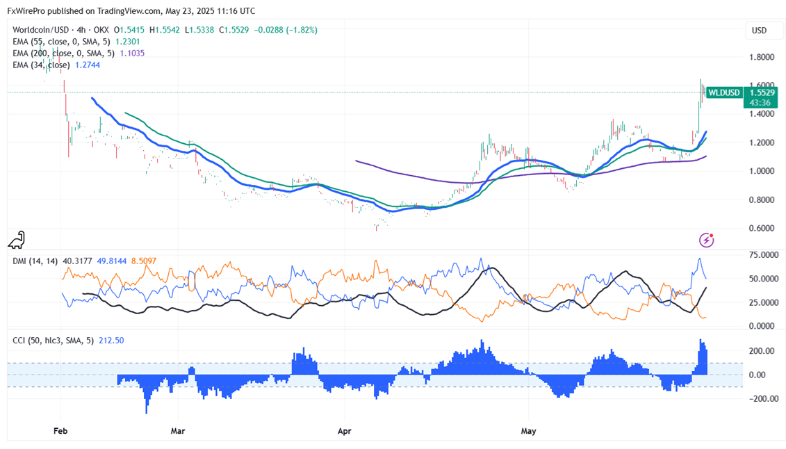Click the EMA 200 value 1.1035
The width and height of the screenshot is (786, 449).
[132, 53]
